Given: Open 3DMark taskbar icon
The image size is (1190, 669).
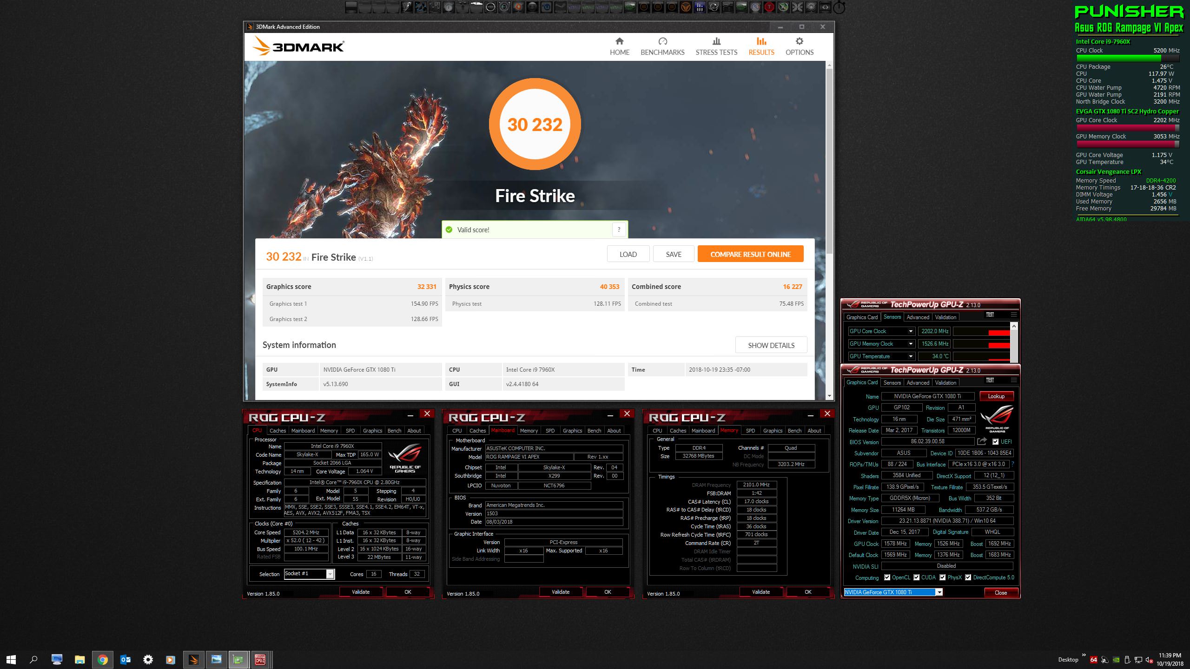Looking at the screenshot, I should (193, 660).
